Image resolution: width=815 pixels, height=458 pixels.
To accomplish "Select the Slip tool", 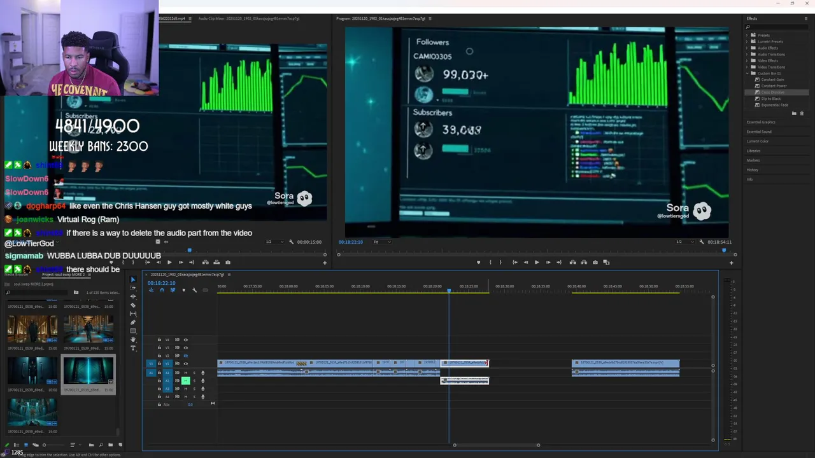I will tap(133, 314).
